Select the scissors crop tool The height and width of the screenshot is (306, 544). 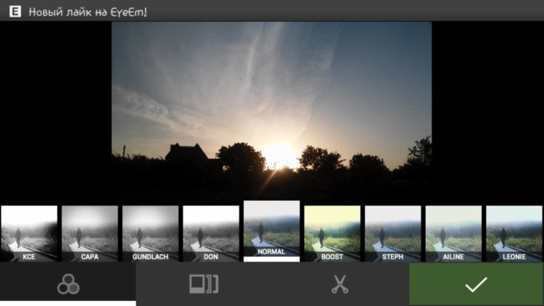(x=339, y=284)
